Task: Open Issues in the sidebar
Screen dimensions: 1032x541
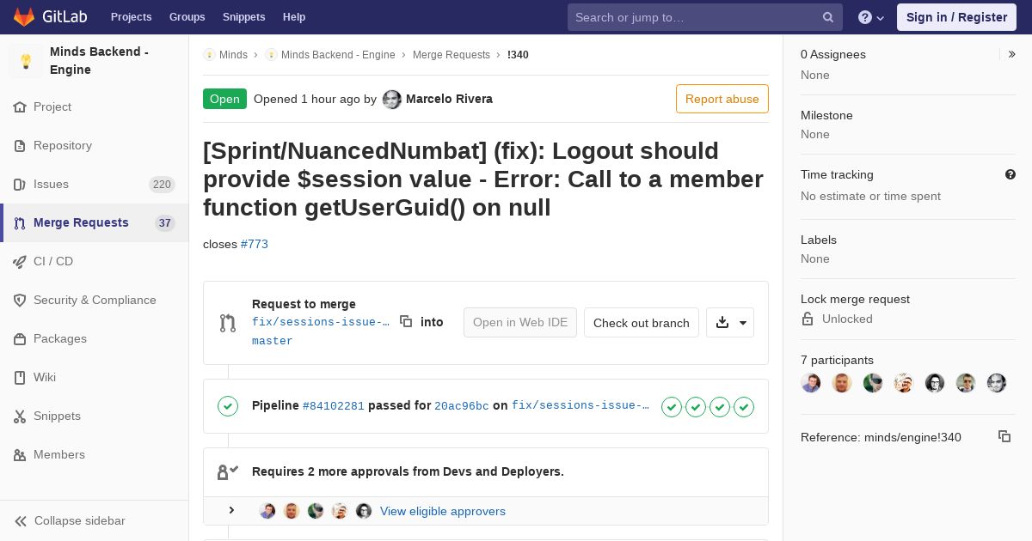Action: (x=95, y=184)
